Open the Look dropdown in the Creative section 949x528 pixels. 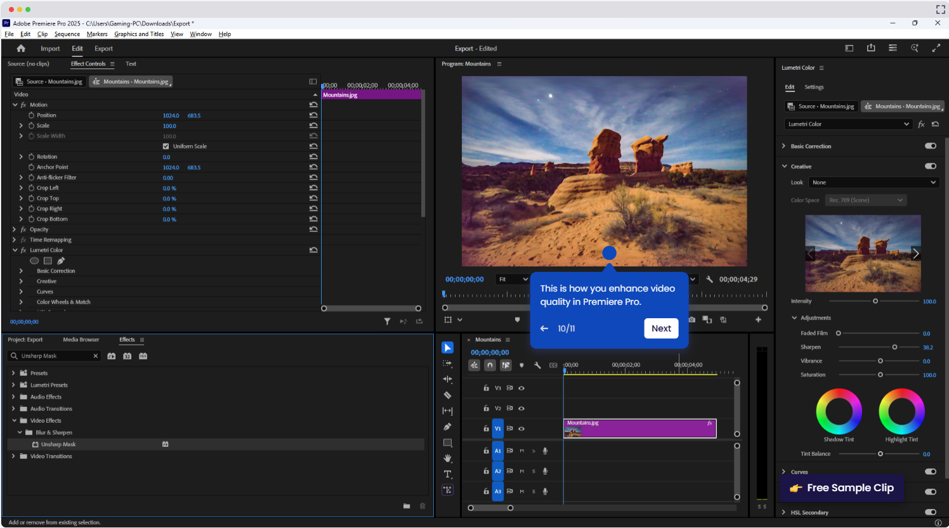tap(874, 182)
